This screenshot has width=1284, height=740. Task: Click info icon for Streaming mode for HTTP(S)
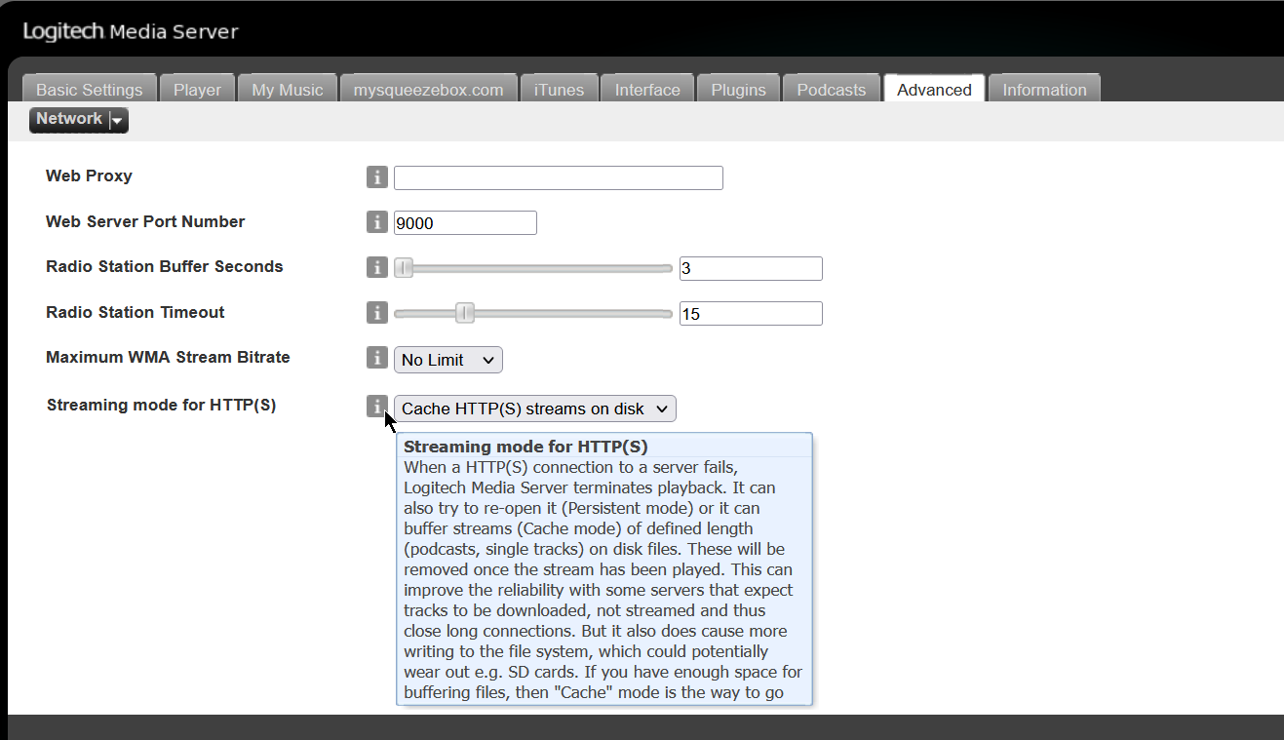(x=377, y=407)
